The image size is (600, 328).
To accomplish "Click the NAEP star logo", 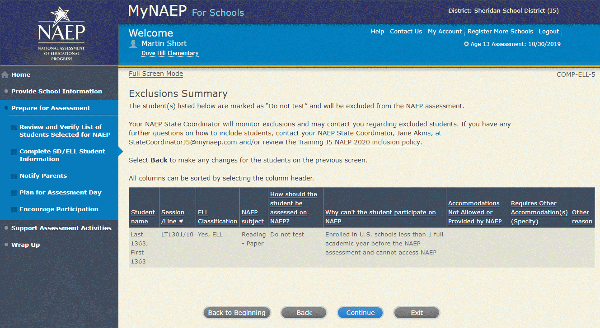I will [61, 32].
